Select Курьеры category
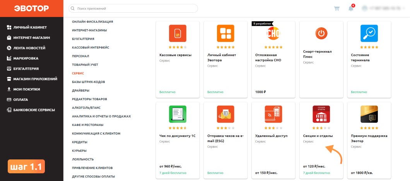The height and width of the screenshot is (181, 410). (79, 151)
